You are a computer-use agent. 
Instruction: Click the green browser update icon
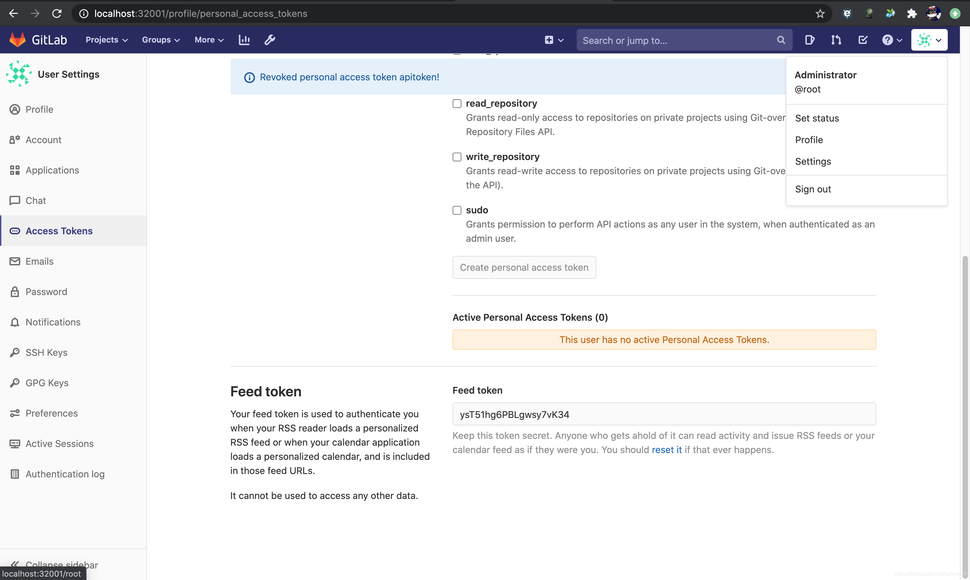(x=955, y=14)
